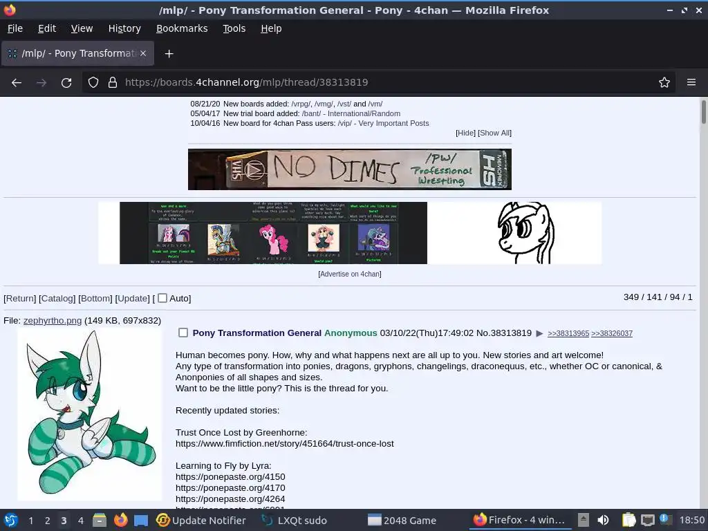Open the Tools menu
The image size is (708, 531).
coord(234,28)
